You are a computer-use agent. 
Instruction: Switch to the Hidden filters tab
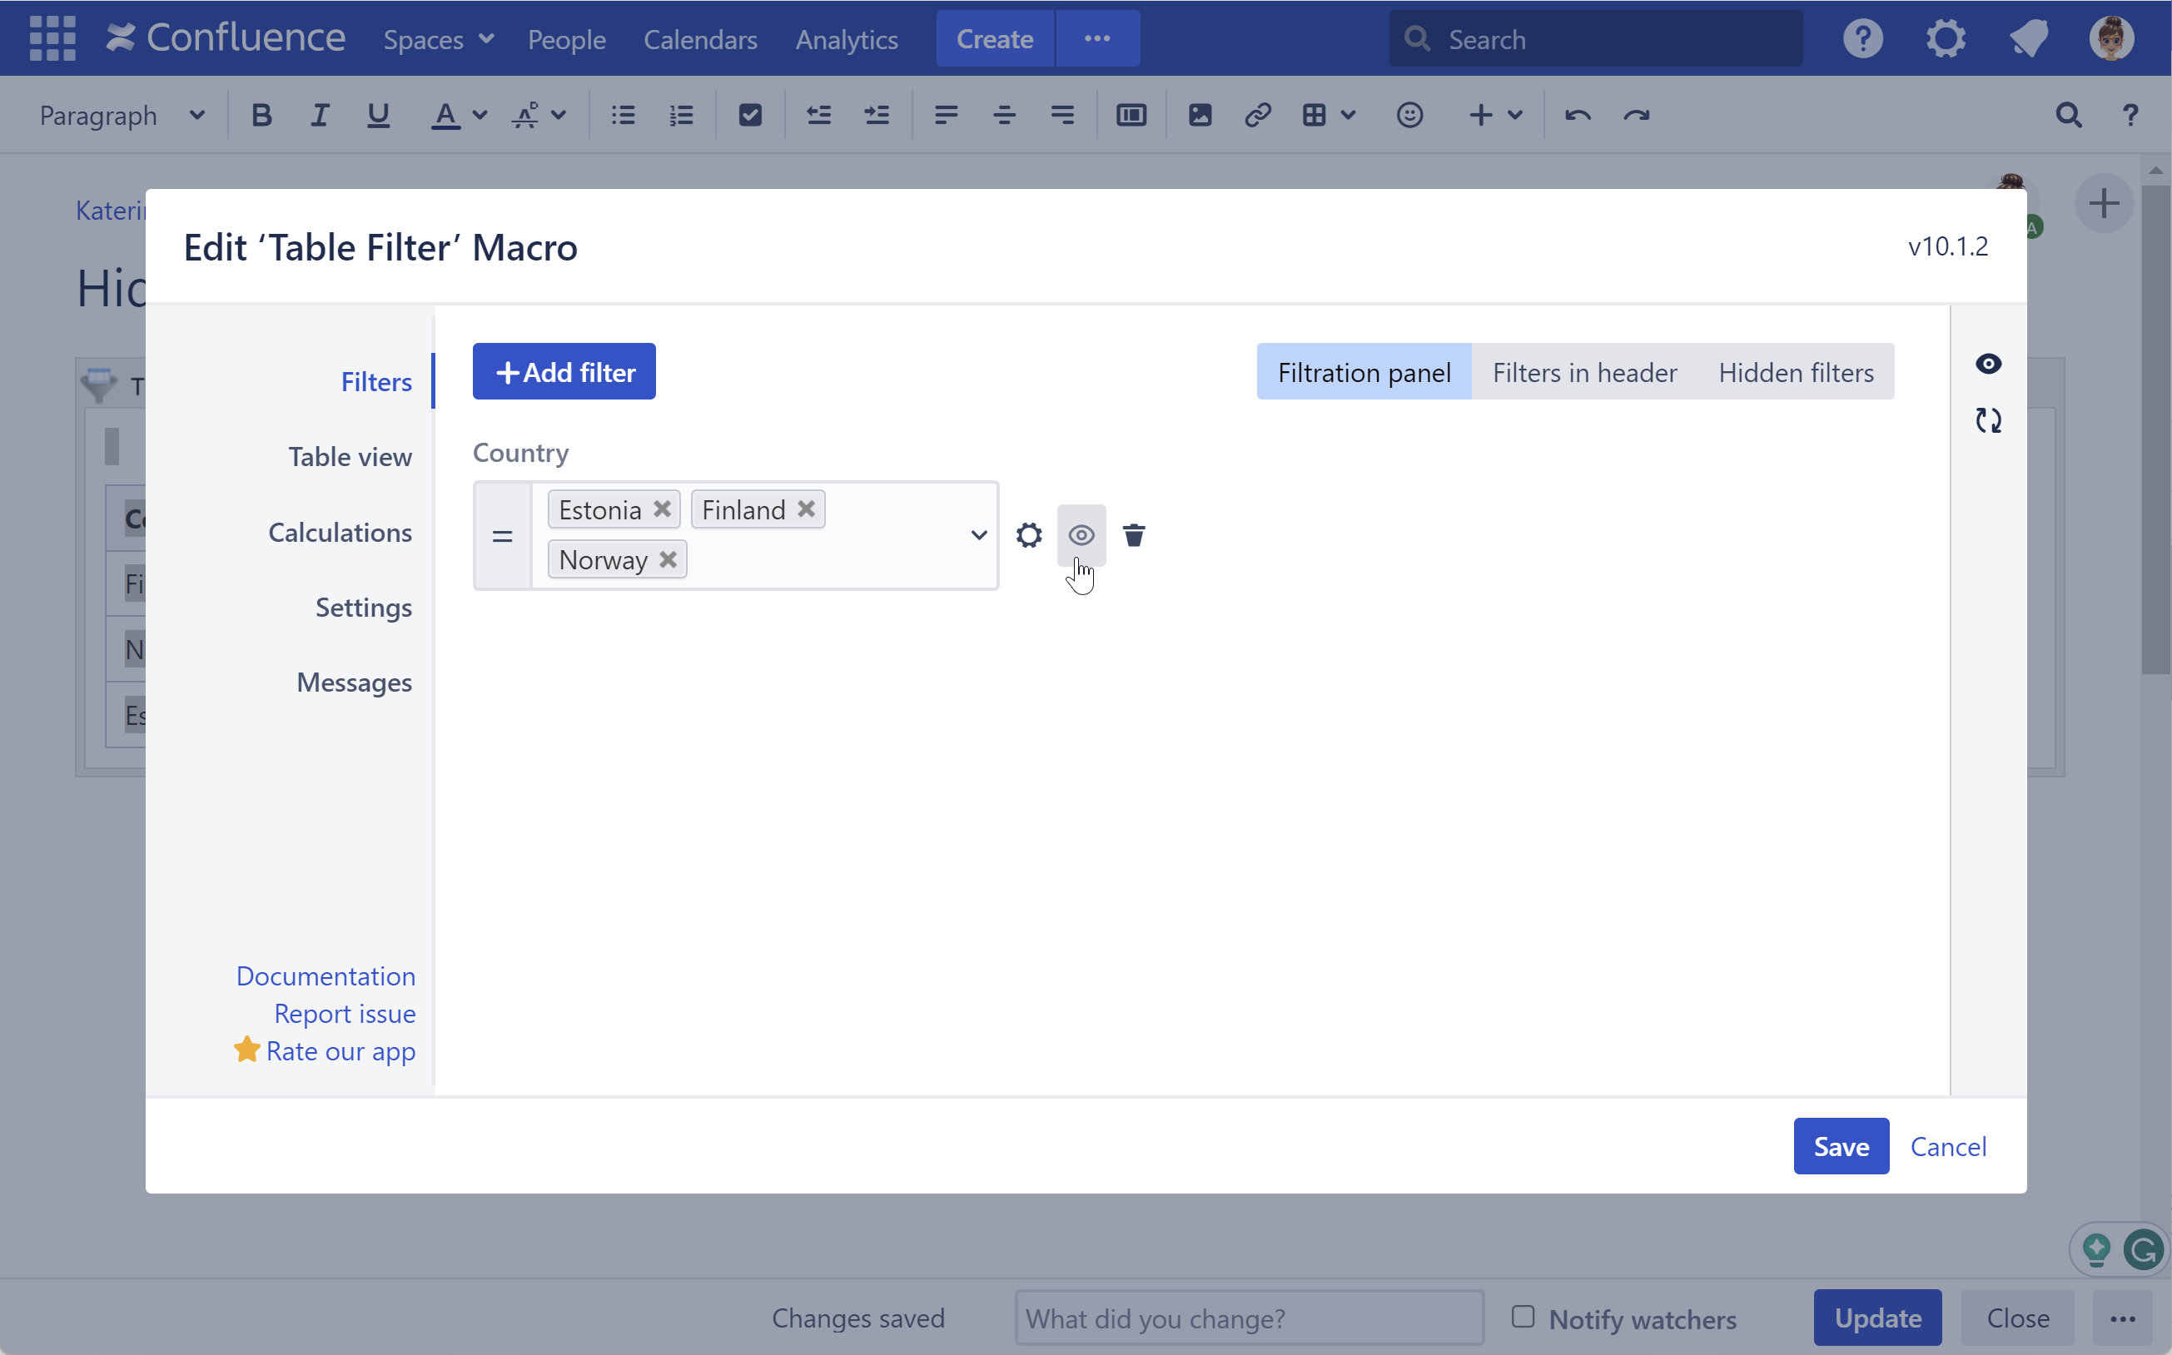pyautogui.click(x=1795, y=372)
